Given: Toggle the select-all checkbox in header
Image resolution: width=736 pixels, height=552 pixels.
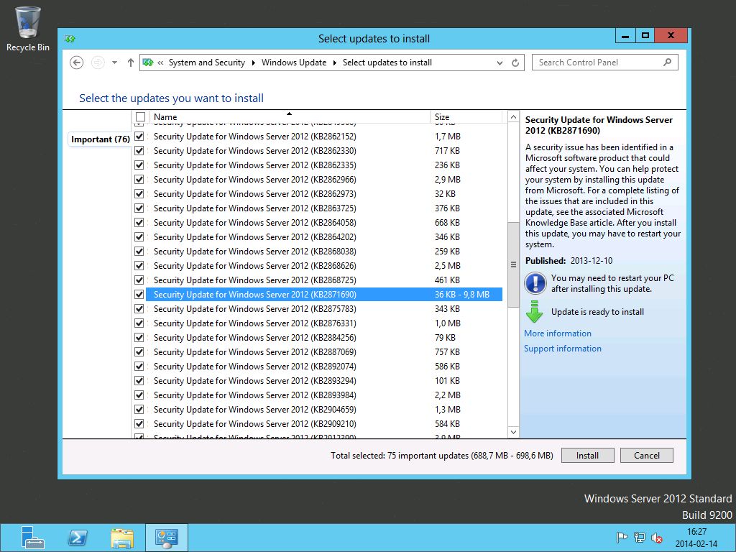Looking at the screenshot, I should (x=140, y=117).
